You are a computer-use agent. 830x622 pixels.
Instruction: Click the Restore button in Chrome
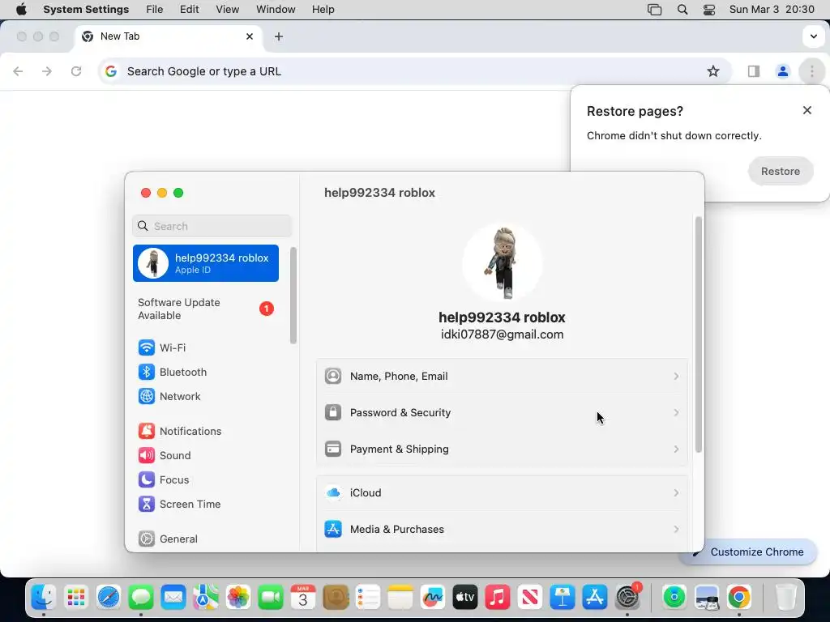click(781, 172)
